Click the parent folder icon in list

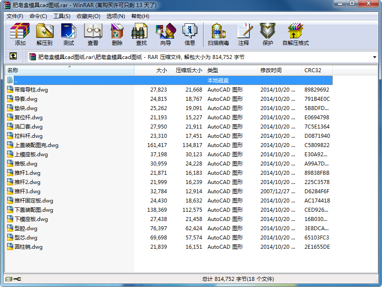(10, 80)
